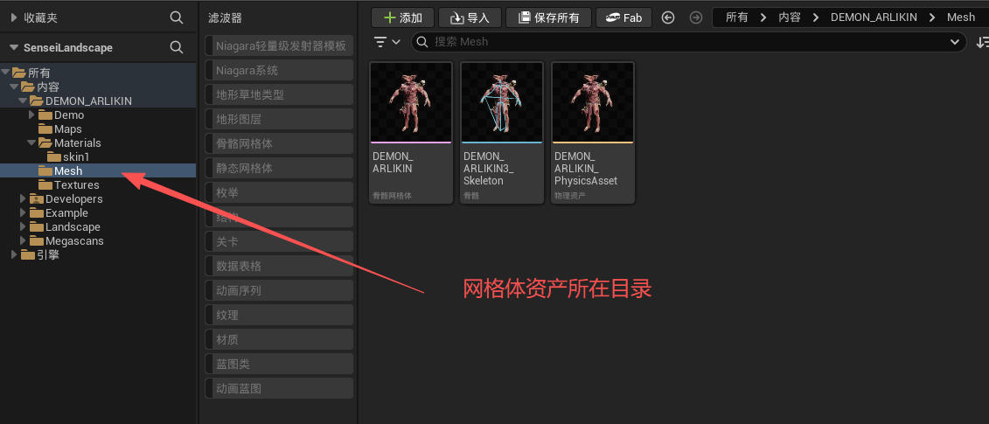
Task: Enable the 材质 filter
Action: coord(280,339)
